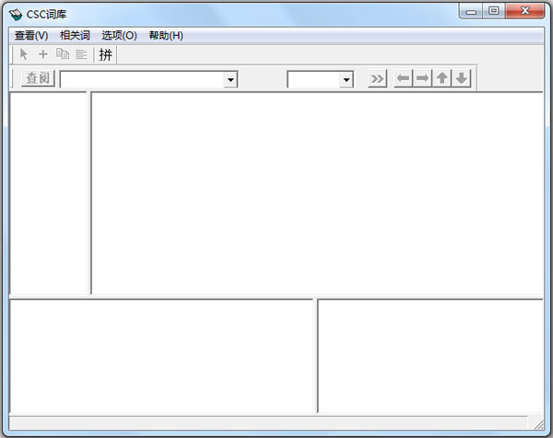Click the window resize grip in corner
The height and width of the screenshot is (438, 553).
(538, 424)
